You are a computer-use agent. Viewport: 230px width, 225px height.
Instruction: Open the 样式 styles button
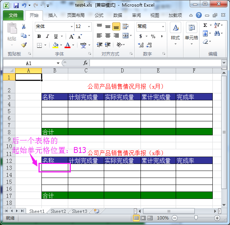[x=175, y=32]
